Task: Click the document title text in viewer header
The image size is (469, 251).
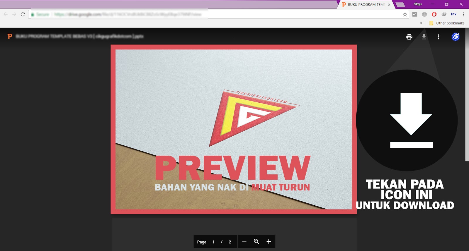Action: pos(79,36)
